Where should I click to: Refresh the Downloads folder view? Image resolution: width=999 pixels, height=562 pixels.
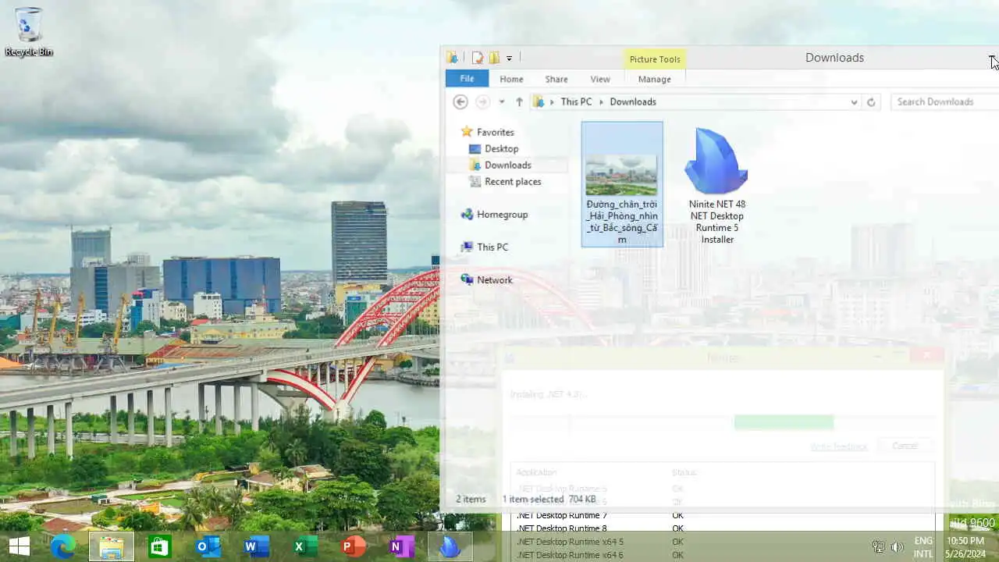coord(871,101)
